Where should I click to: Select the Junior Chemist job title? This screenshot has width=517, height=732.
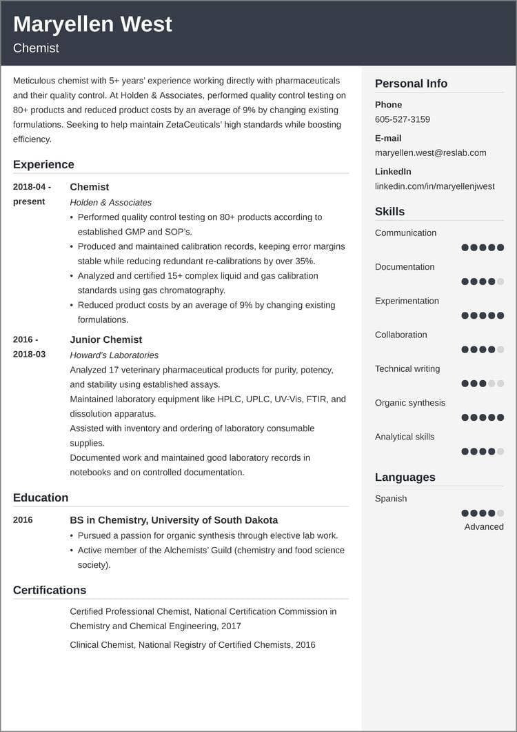[x=105, y=339]
